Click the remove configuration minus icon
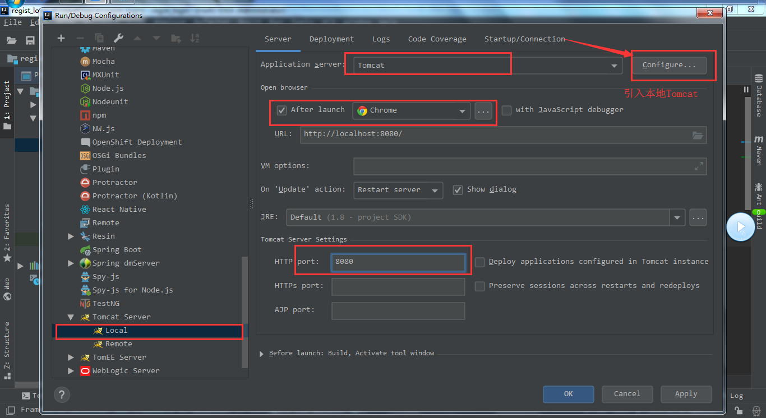Viewport: 766px width, 418px height. point(80,38)
